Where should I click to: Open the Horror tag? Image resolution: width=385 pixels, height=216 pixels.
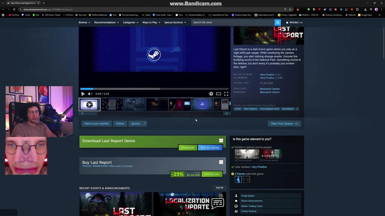238,109
